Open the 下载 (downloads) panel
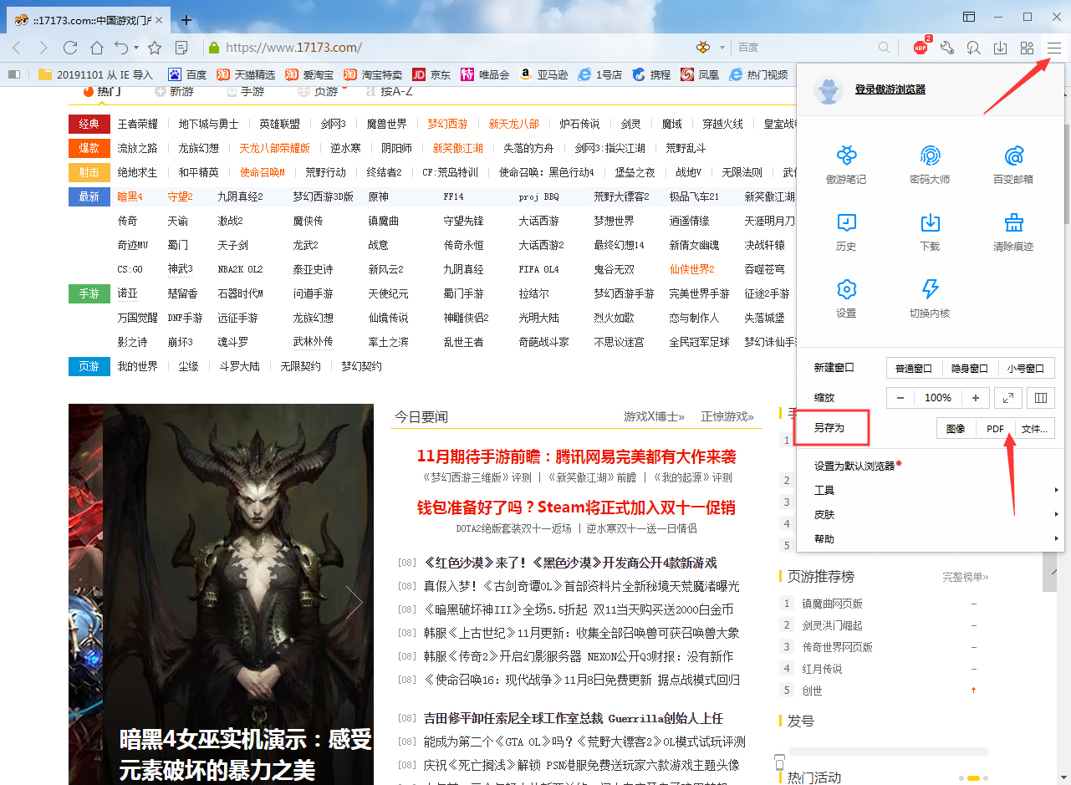 pyautogui.click(x=930, y=230)
